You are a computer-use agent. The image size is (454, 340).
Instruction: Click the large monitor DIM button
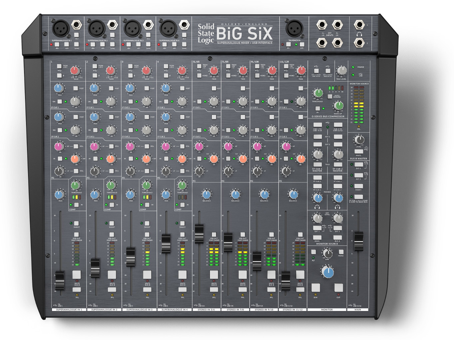tap(315, 288)
